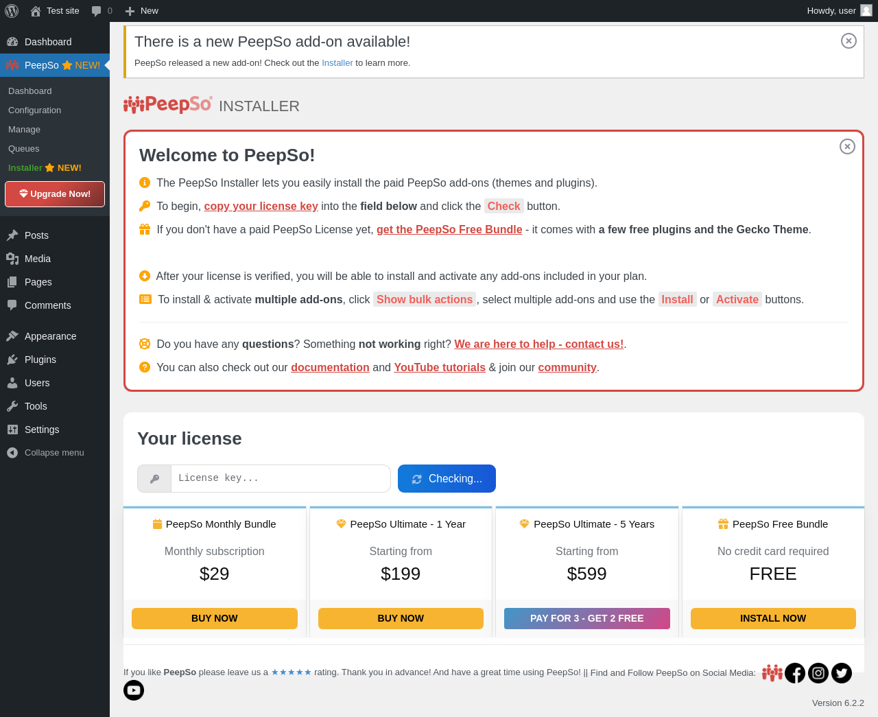Click the Upgrade Now! button

(55, 194)
